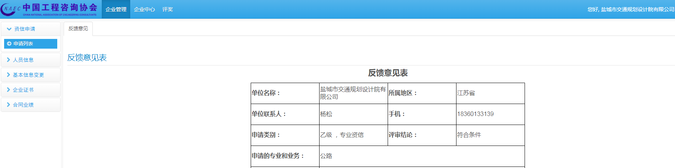
Task: Expand the 合同业绩 sidebar section
Action: (23, 105)
